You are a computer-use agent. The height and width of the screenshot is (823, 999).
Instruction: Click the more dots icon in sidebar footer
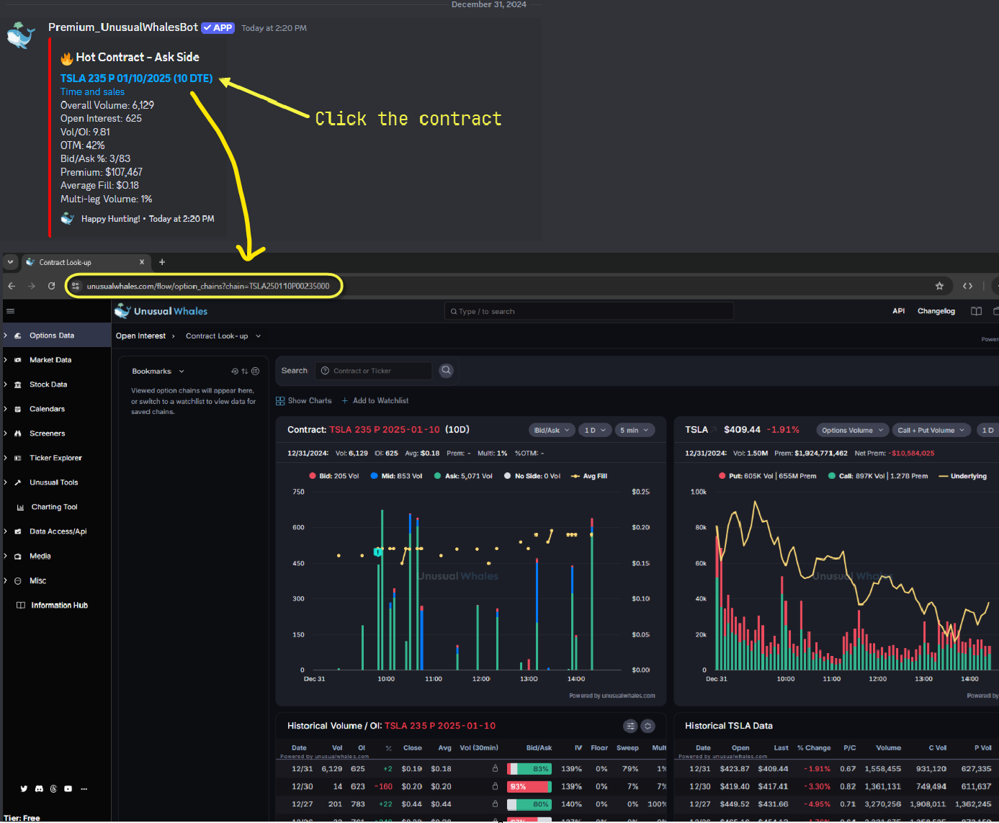[x=84, y=788]
